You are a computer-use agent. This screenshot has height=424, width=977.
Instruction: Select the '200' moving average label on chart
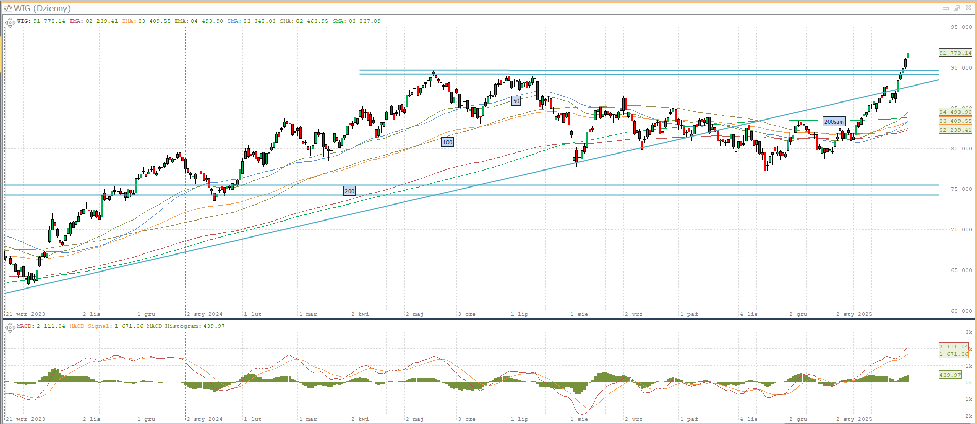click(x=350, y=191)
